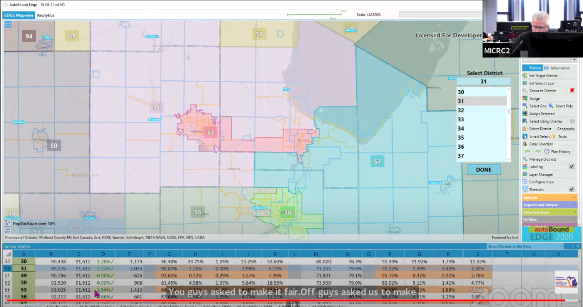Click the 92.61% cell in column G
The width and height of the screenshot is (583, 307).
(x=169, y=275)
